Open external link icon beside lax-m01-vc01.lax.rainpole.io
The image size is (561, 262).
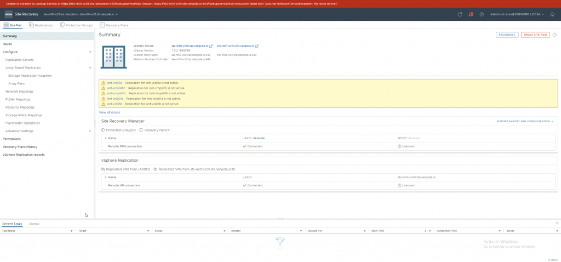coord(211,46)
